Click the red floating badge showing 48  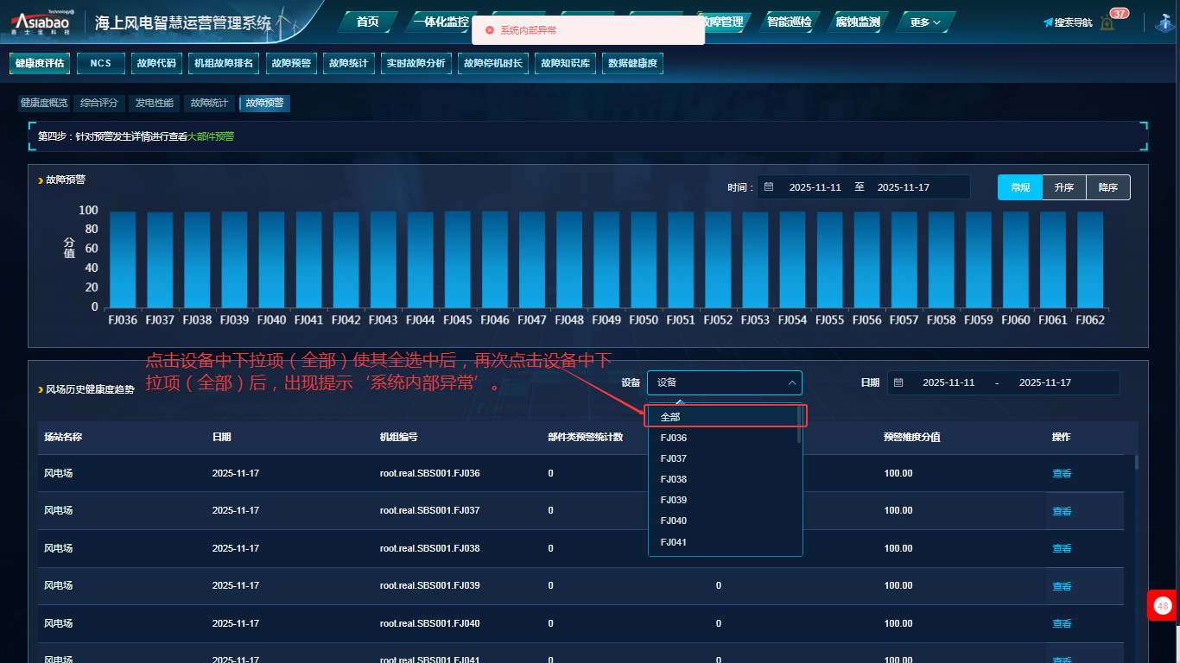pyautogui.click(x=1163, y=606)
